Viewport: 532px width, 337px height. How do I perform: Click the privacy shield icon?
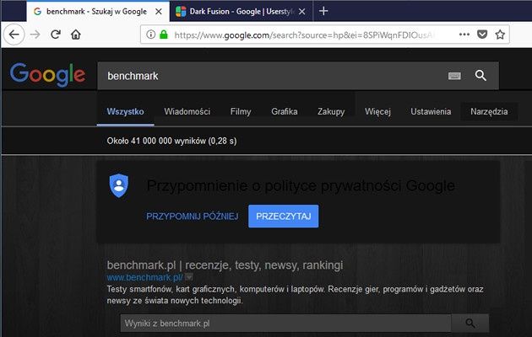[119, 185]
